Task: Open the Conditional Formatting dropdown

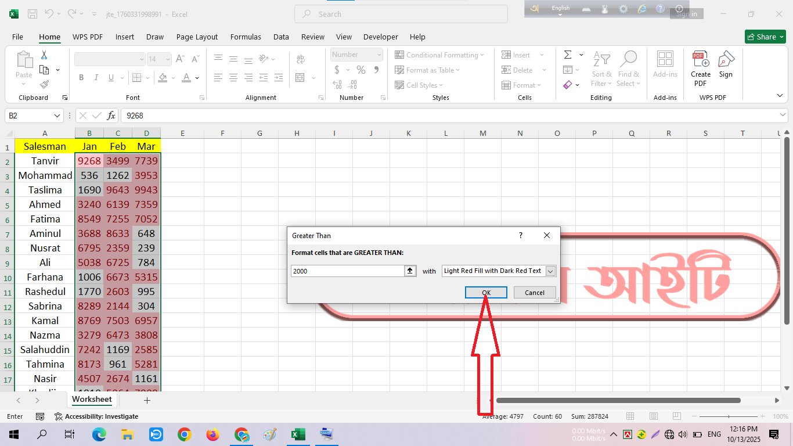Action: pyautogui.click(x=439, y=55)
